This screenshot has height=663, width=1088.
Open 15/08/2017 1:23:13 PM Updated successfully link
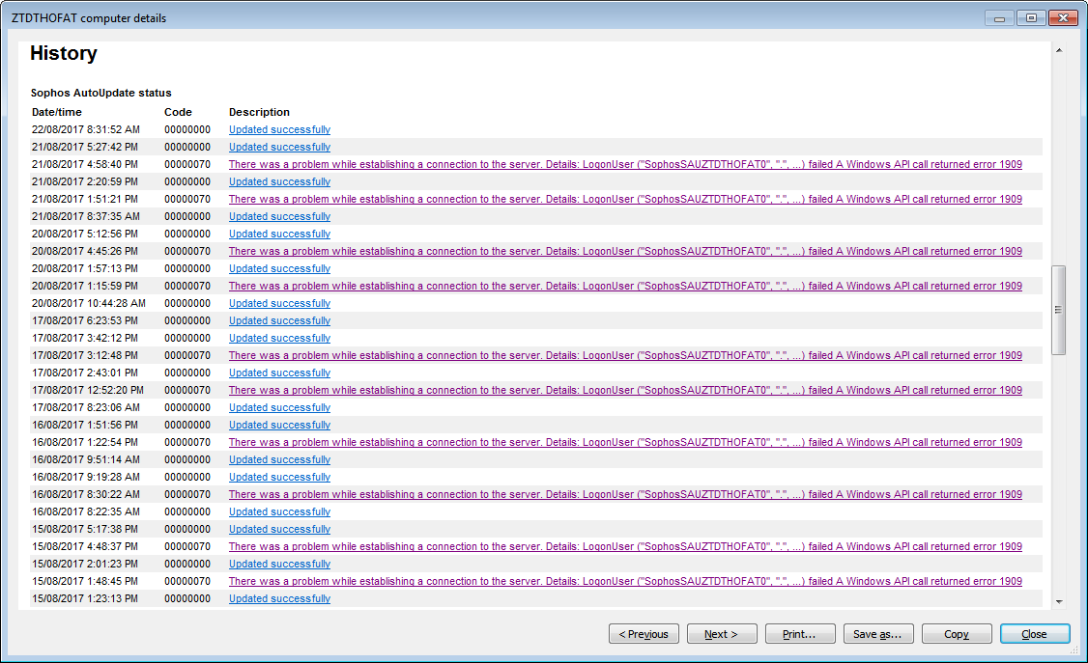pos(279,598)
